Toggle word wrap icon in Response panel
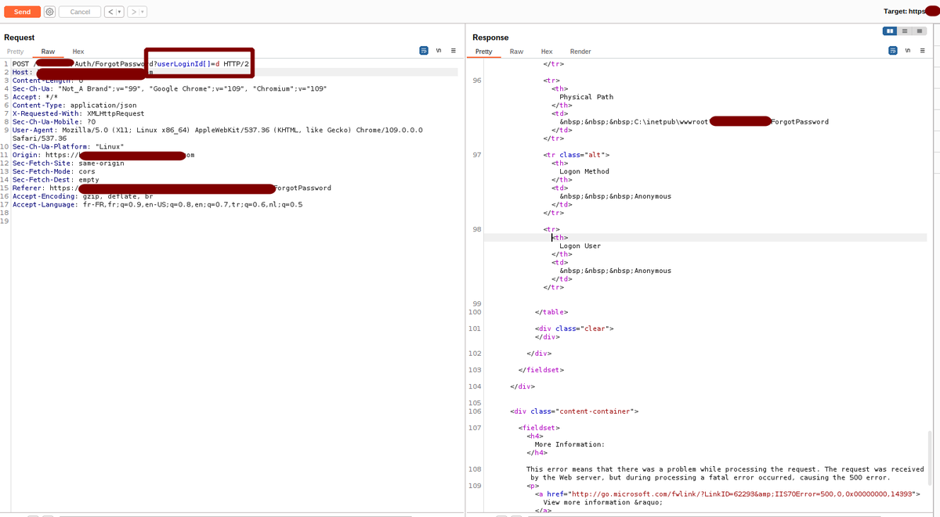940x517 pixels. pyautogui.click(x=893, y=51)
